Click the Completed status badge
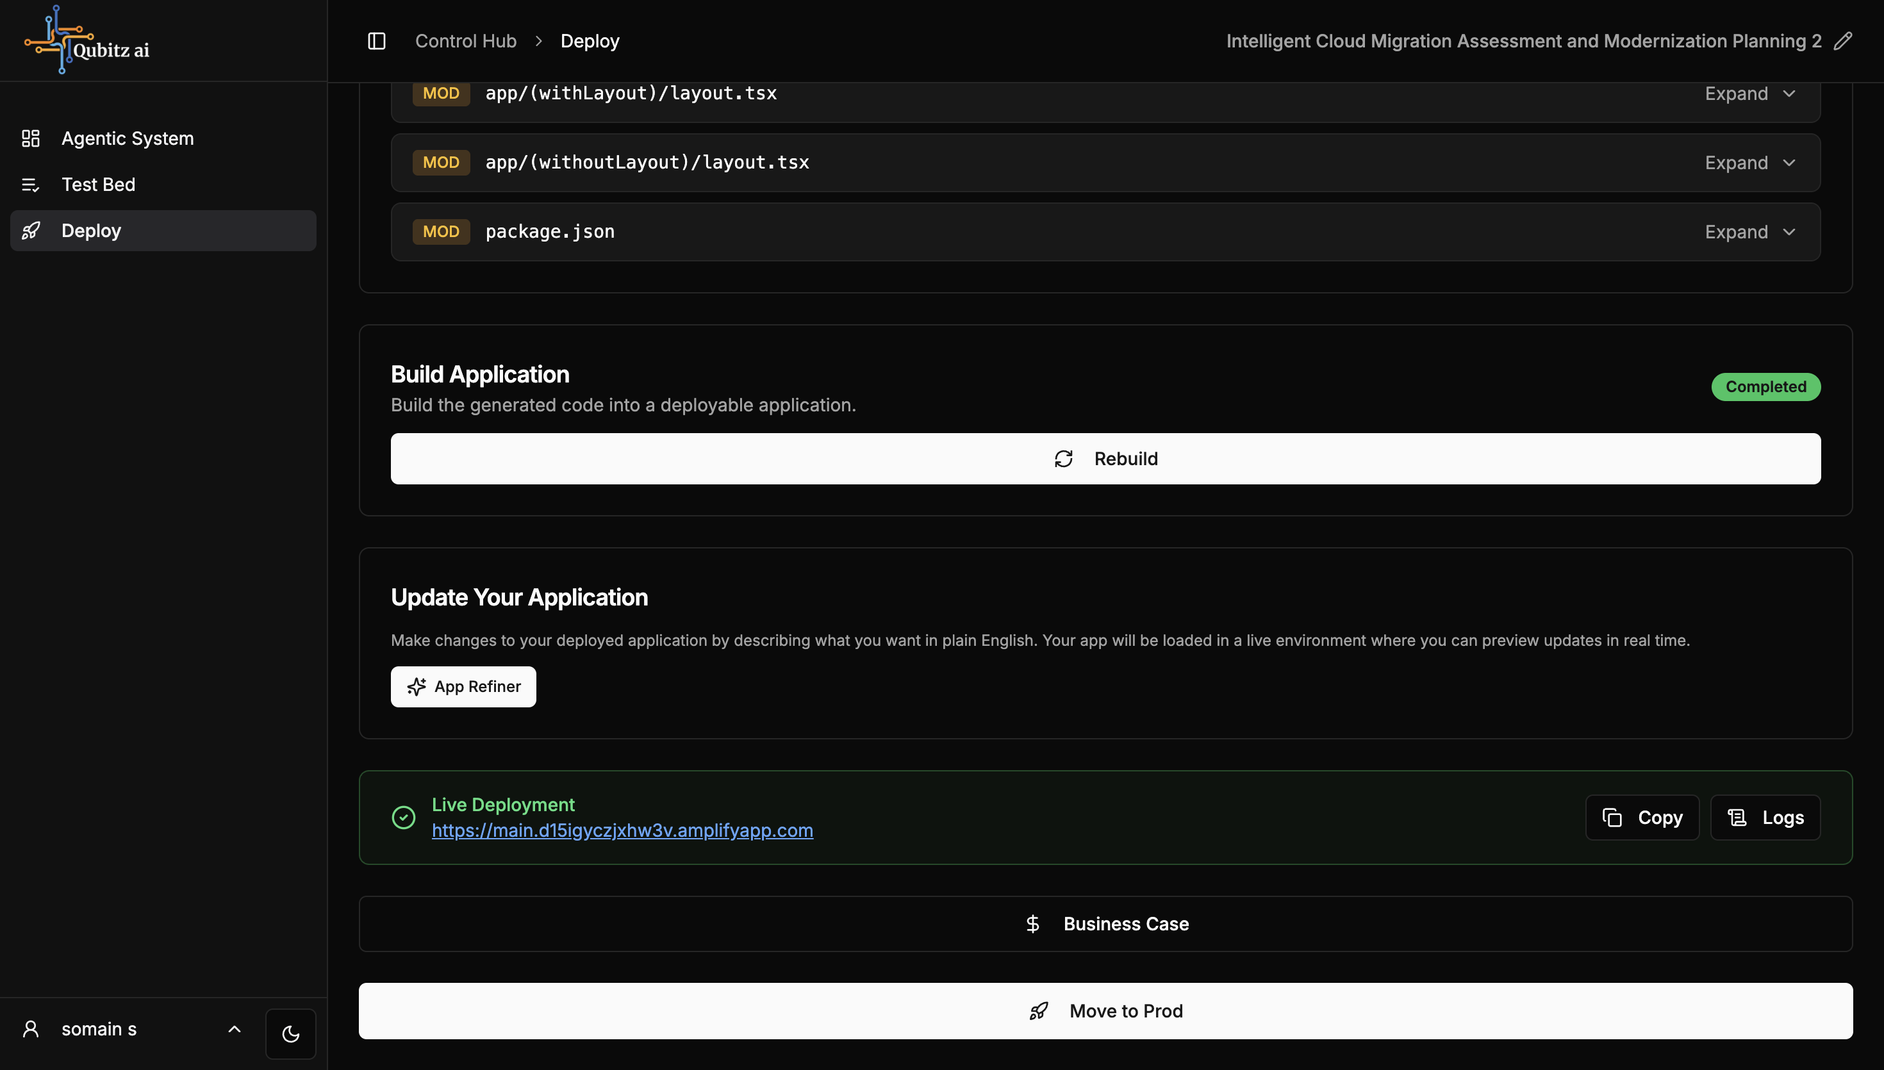Image resolution: width=1884 pixels, height=1070 pixels. [x=1765, y=386]
